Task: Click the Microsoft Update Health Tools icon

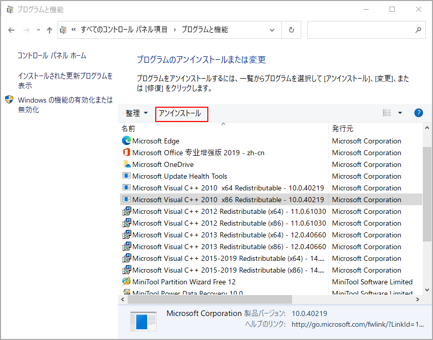Action: pos(127,176)
